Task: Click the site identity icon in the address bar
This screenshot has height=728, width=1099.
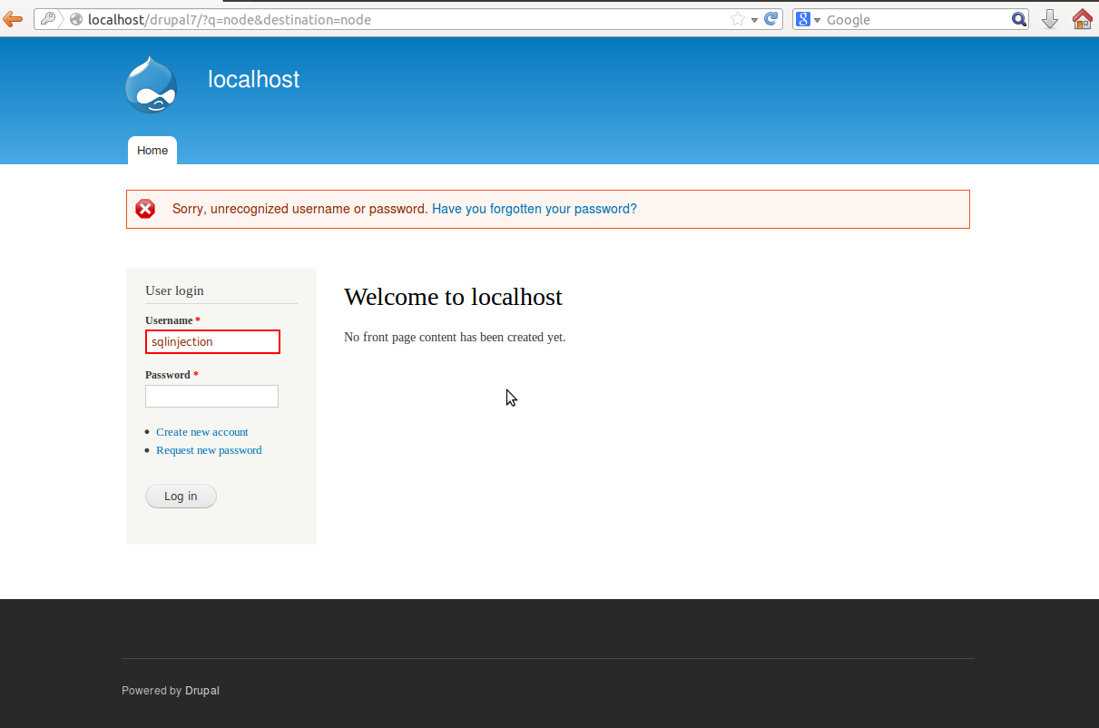Action: 76,18
